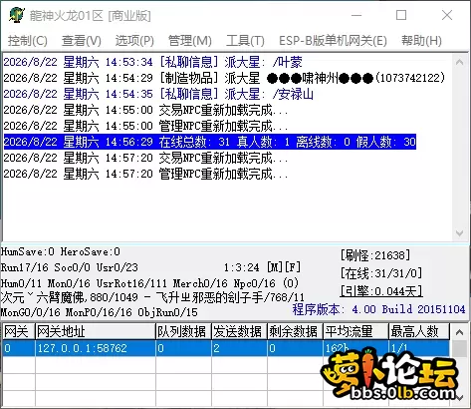
Task: Open the 选项(P) menu
Action: coord(134,41)
